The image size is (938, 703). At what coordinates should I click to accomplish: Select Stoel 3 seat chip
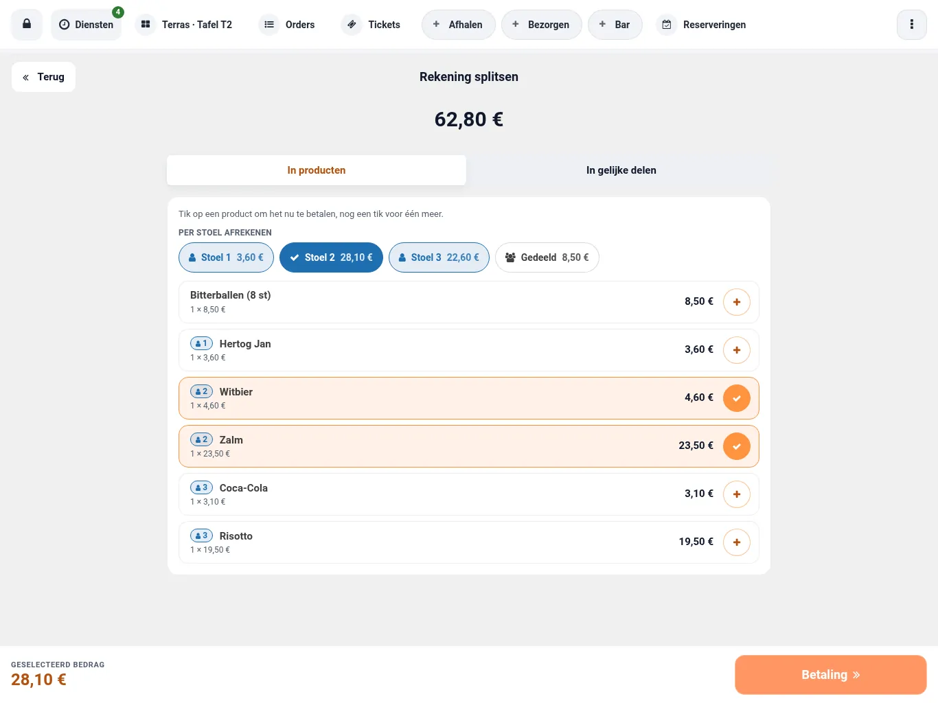point(439,257)
